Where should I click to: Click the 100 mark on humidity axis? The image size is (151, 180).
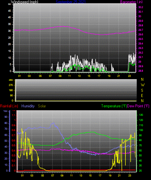[x=5, y=111]
